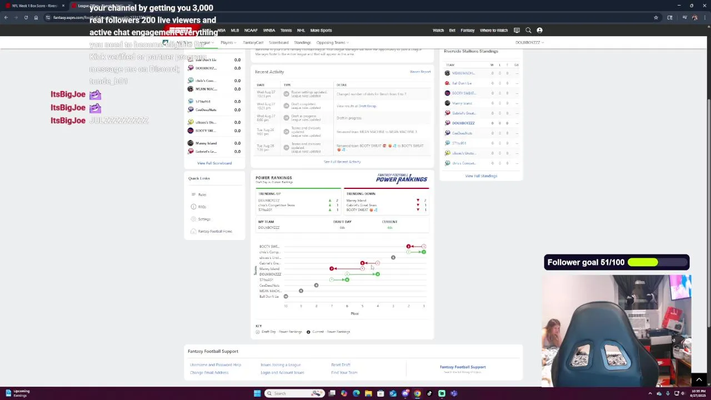Click the Login and Account Issues link

282,373
